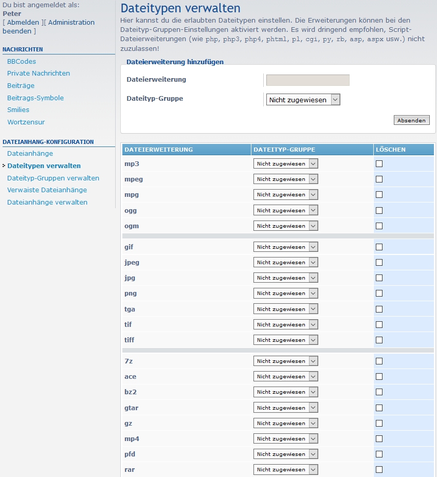This screenshot has width=437, height=477.
Task: Open the group dropdown for png
Action: 286,293
